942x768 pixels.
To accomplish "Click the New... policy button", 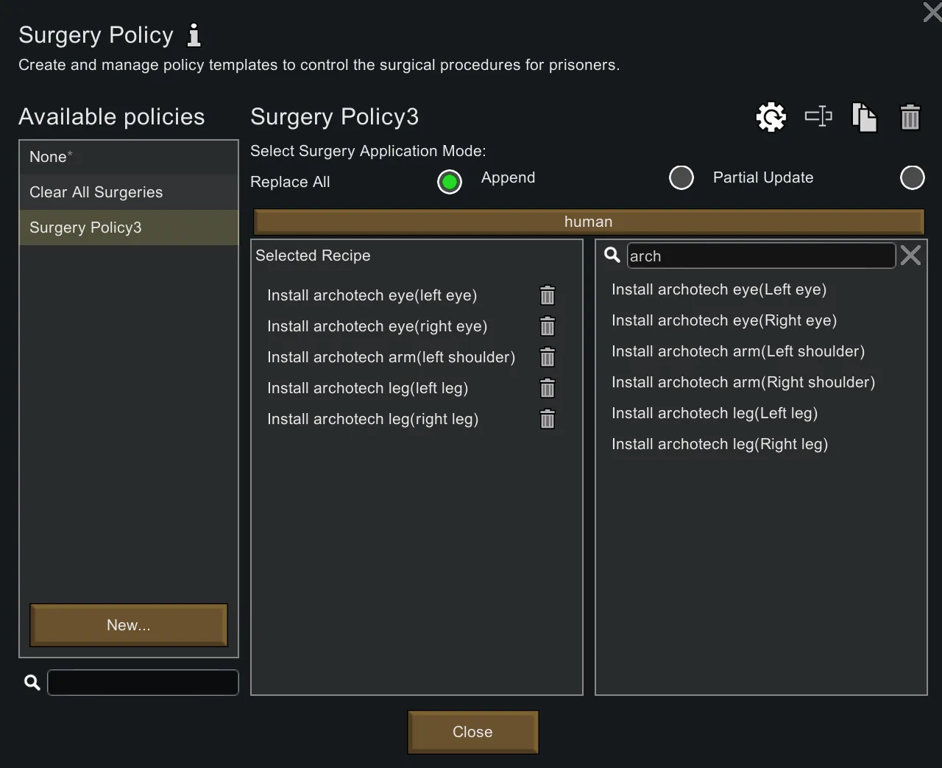I will [129, 625].
